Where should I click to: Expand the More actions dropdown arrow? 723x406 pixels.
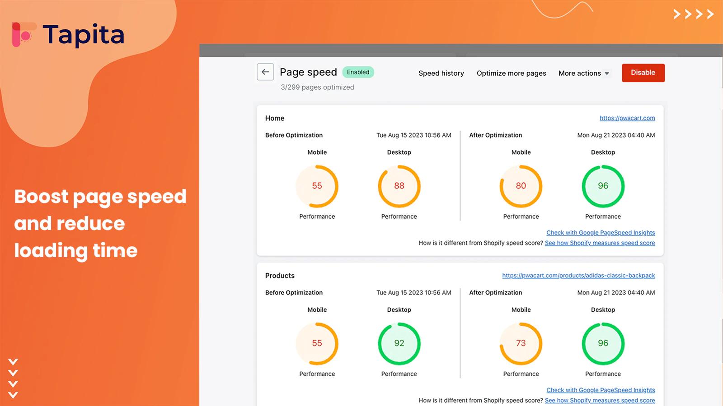(x=607, y=74)
